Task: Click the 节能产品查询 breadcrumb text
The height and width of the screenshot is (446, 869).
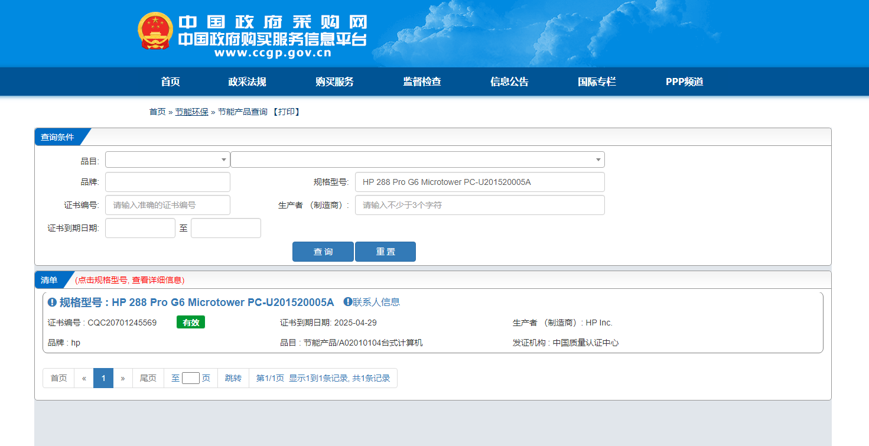Action: point(243,112)
